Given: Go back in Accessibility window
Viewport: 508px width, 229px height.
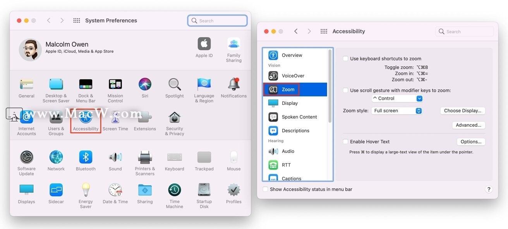Looking at the screenshot, I should (x=296, y=31).
